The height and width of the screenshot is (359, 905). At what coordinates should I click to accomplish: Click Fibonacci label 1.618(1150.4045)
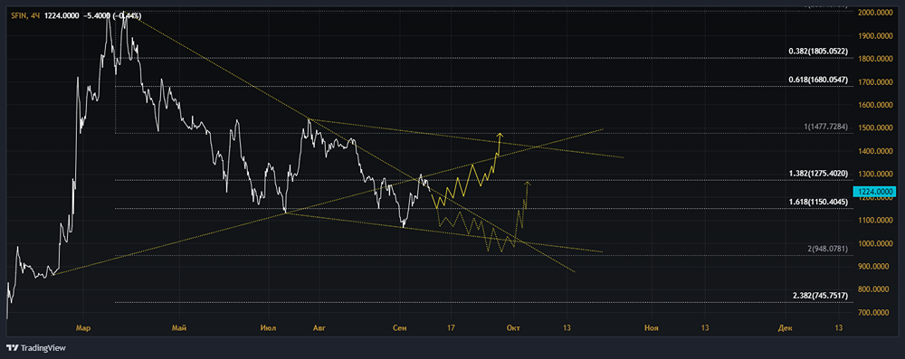818,202
